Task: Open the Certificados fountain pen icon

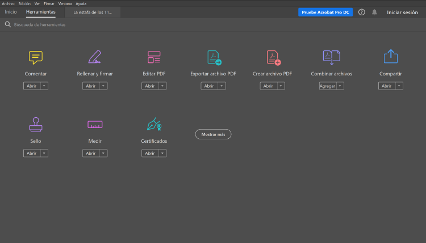Action: tap(154, 124)
